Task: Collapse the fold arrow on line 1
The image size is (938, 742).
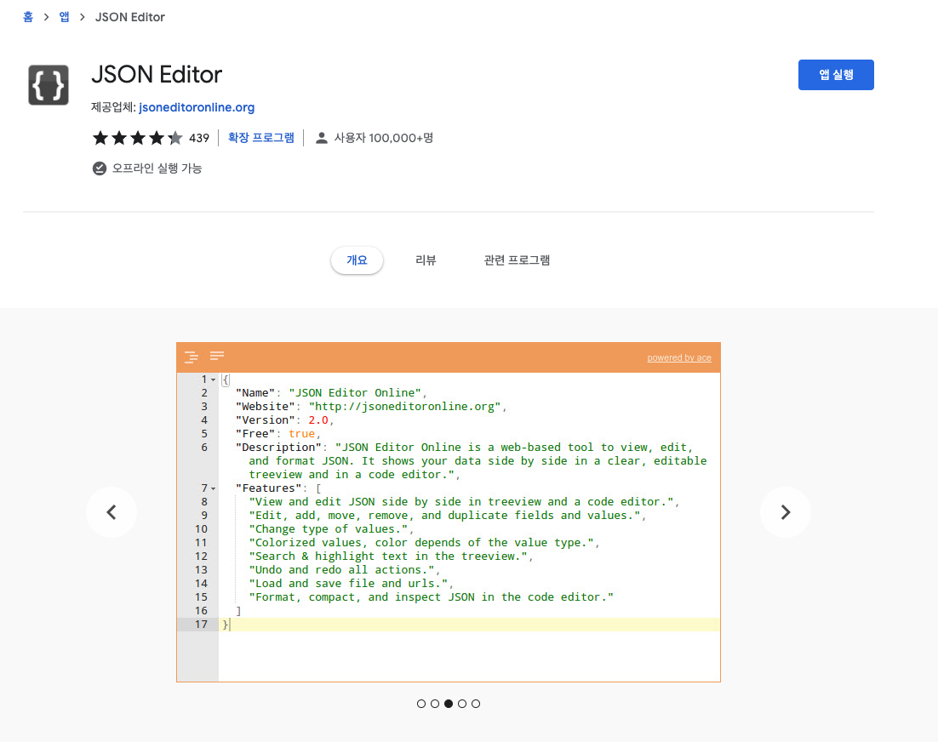Action: [x=213, y=380]
